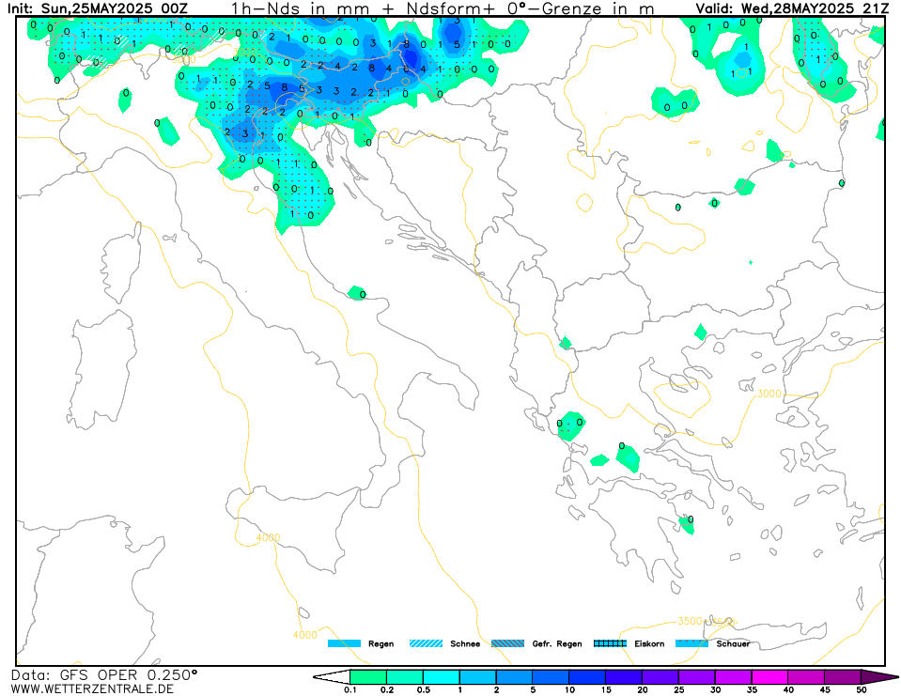Click the 'Schauer' legend label
This screenshot has height=696, width=901.
[x=733, y=643]
